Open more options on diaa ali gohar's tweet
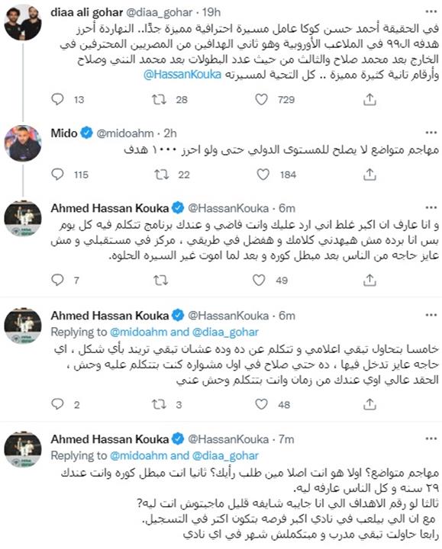Image resolution: width=442 pixels, height=549 pixels. [x=431, y=12]
